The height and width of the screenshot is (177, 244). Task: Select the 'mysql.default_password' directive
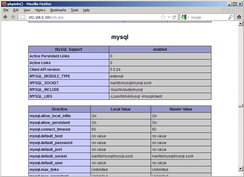51,143
